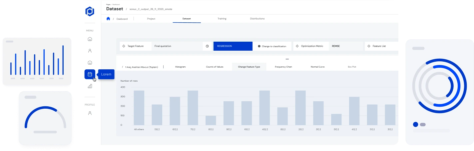474x151 pixels.
Task: Select the Dataset tab
Action: 187,19
